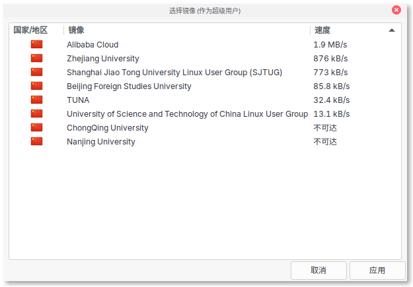Click the flag beside University of Science and Technology
The width and height of the screenshot is (413, 287).
(36, 113)
